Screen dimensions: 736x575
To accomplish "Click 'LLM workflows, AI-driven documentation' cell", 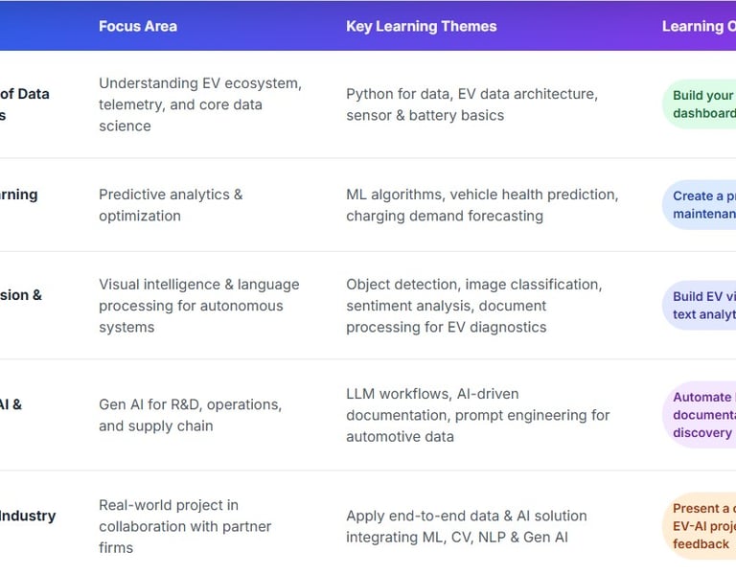I will (x=478, y=415).
